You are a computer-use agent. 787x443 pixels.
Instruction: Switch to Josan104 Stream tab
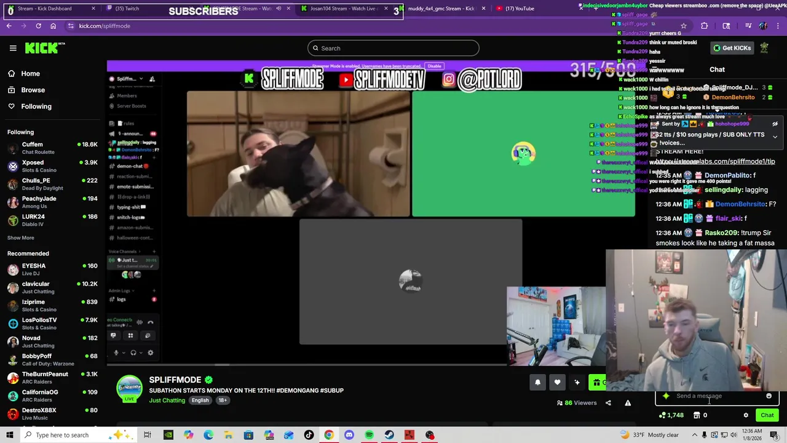click(x=344, y=9)
